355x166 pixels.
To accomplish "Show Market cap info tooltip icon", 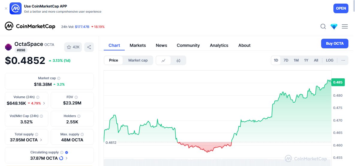I will [x=59, y=78].
